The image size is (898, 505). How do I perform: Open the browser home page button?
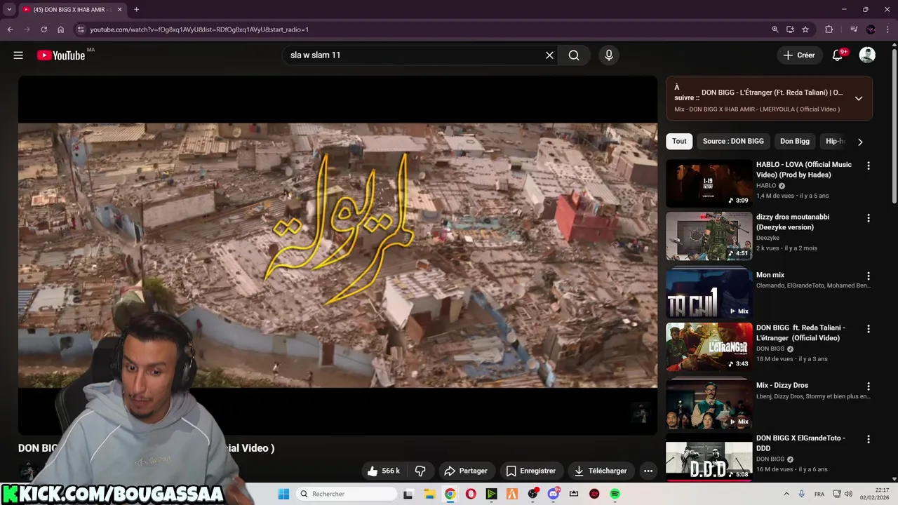[60, 29]
